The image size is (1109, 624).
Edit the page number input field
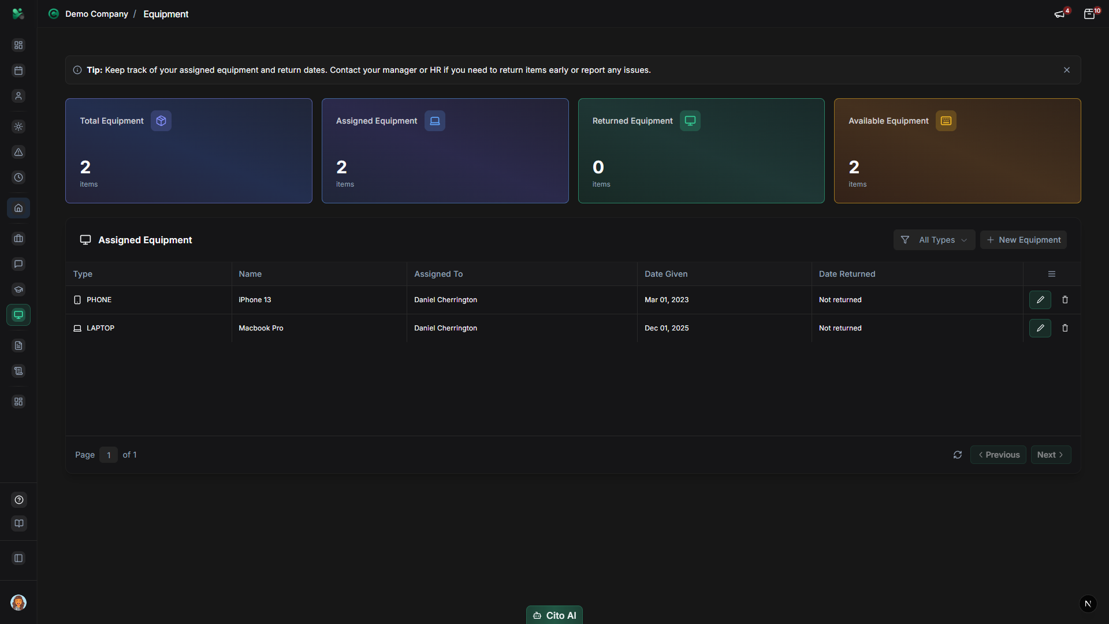pos(109,455)
